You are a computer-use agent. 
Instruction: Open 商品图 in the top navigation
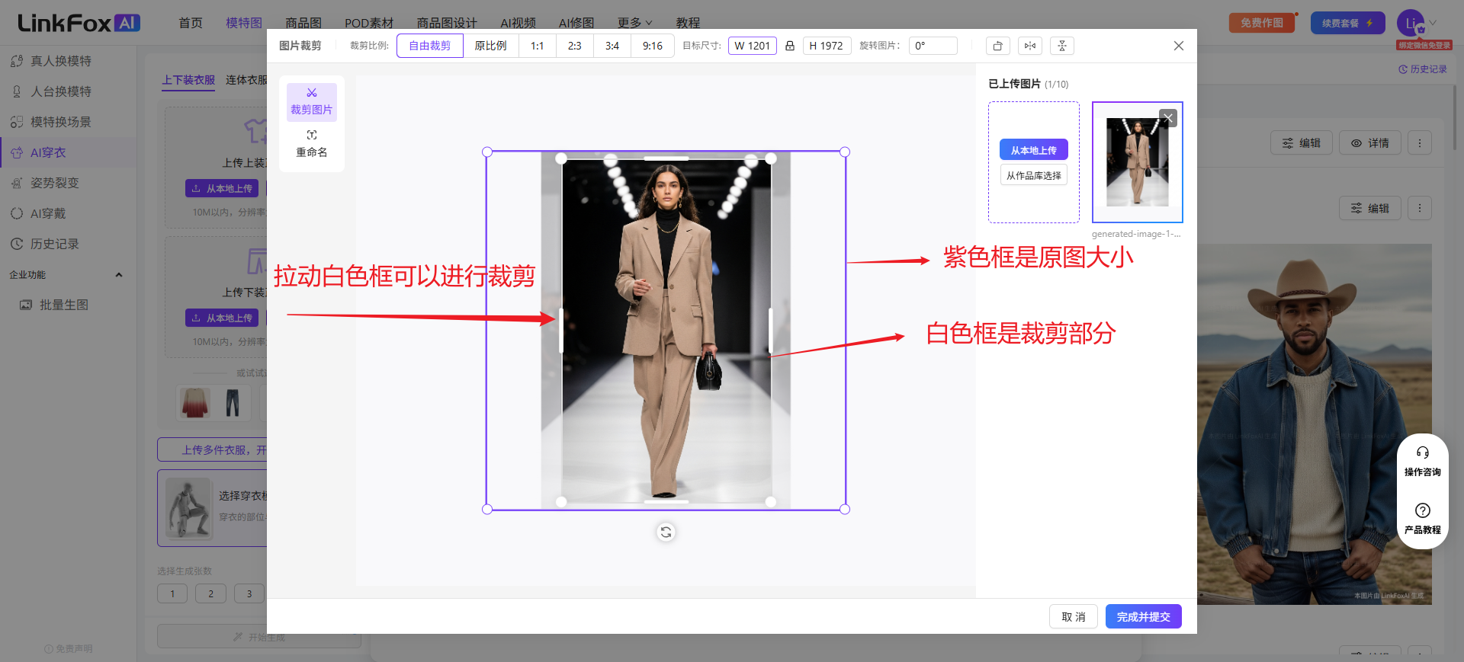click(x=303, y=23)
